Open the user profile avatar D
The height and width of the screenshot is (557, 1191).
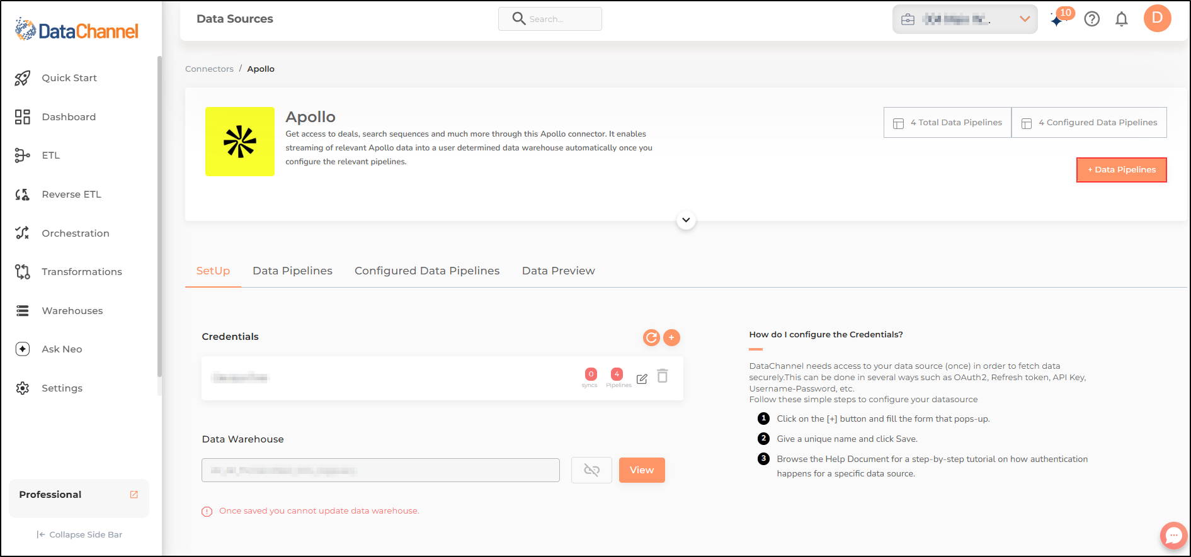pos(1158,18)
